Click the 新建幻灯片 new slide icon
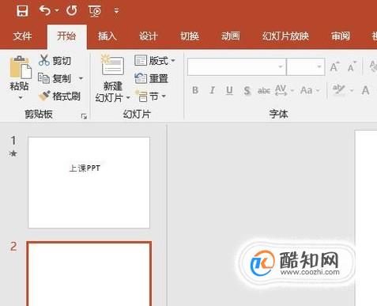Screen dimensions: 377x306 pos(113,65)
